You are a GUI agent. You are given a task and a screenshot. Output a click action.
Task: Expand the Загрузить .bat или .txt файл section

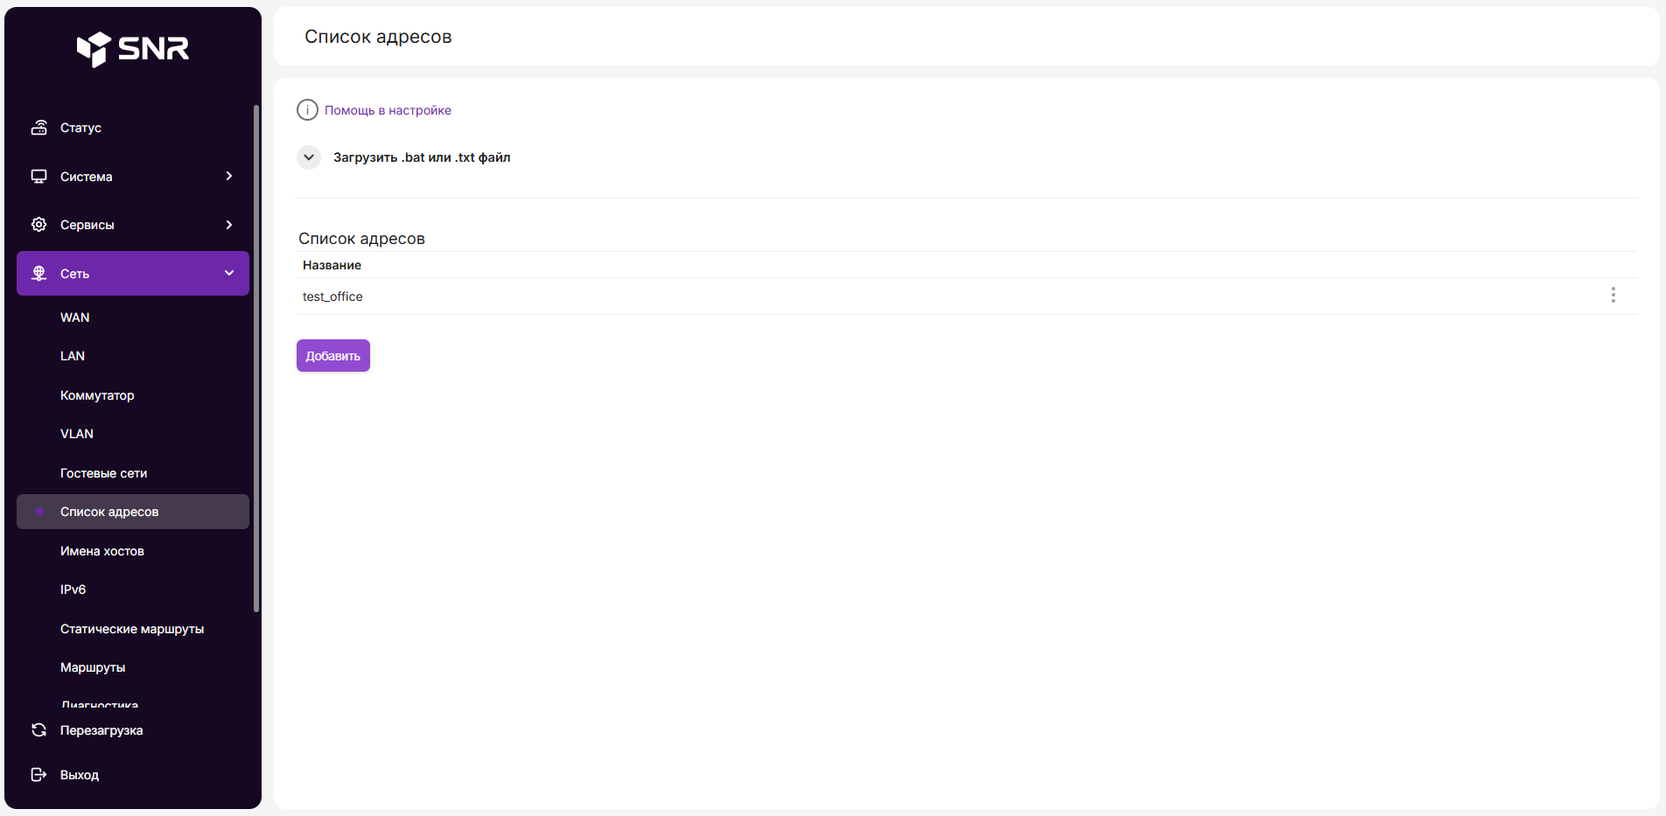tap(309, 157)
